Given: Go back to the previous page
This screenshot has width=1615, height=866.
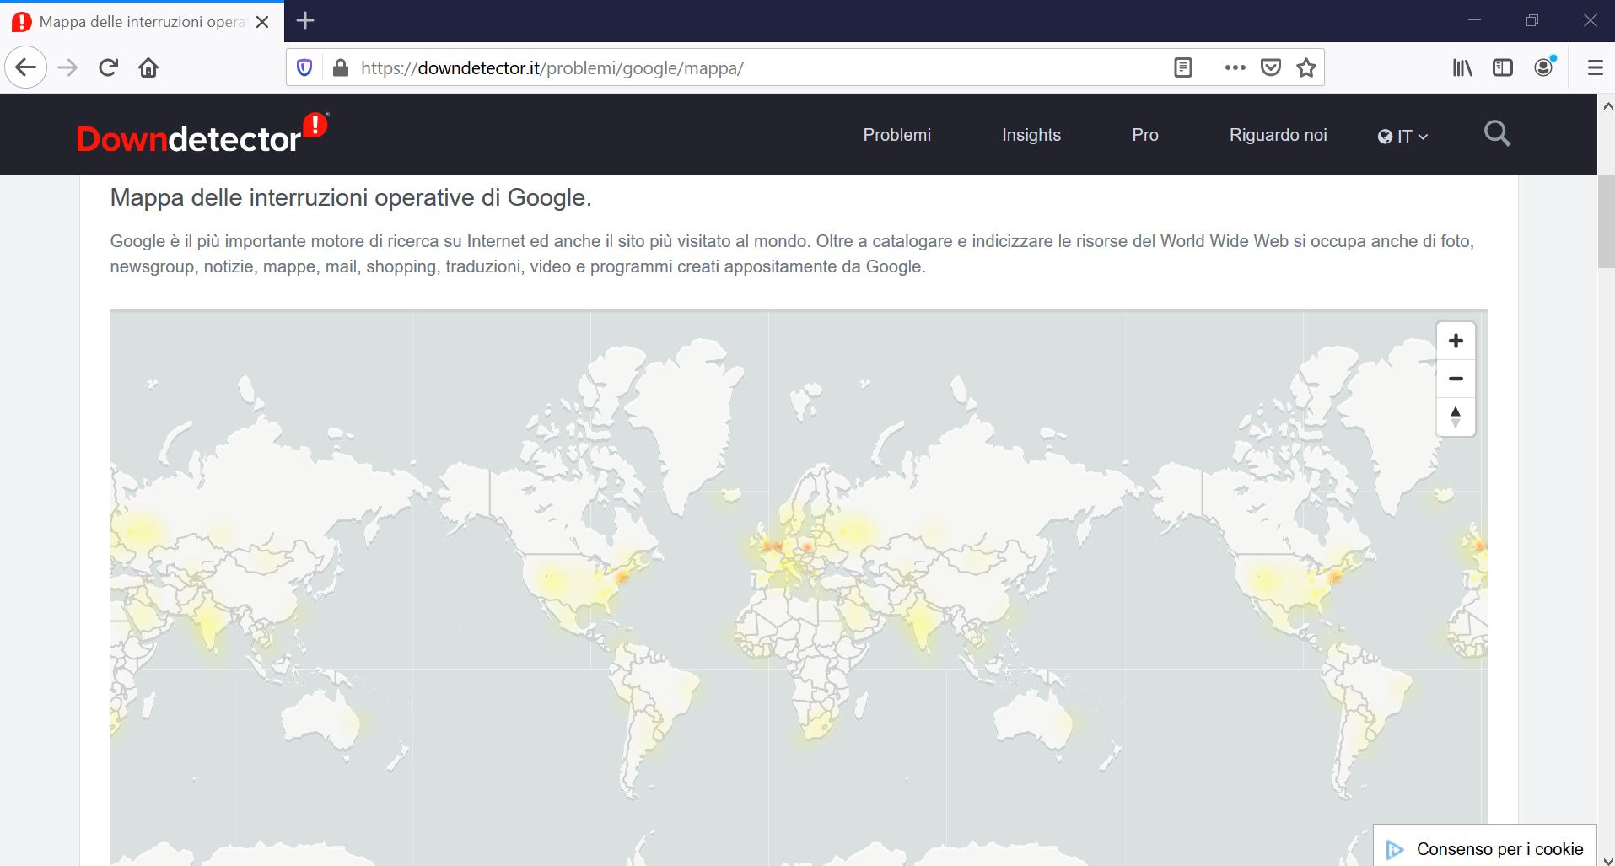Looking at the screenshot, I should pyautogui.click(x=26, y=67).
